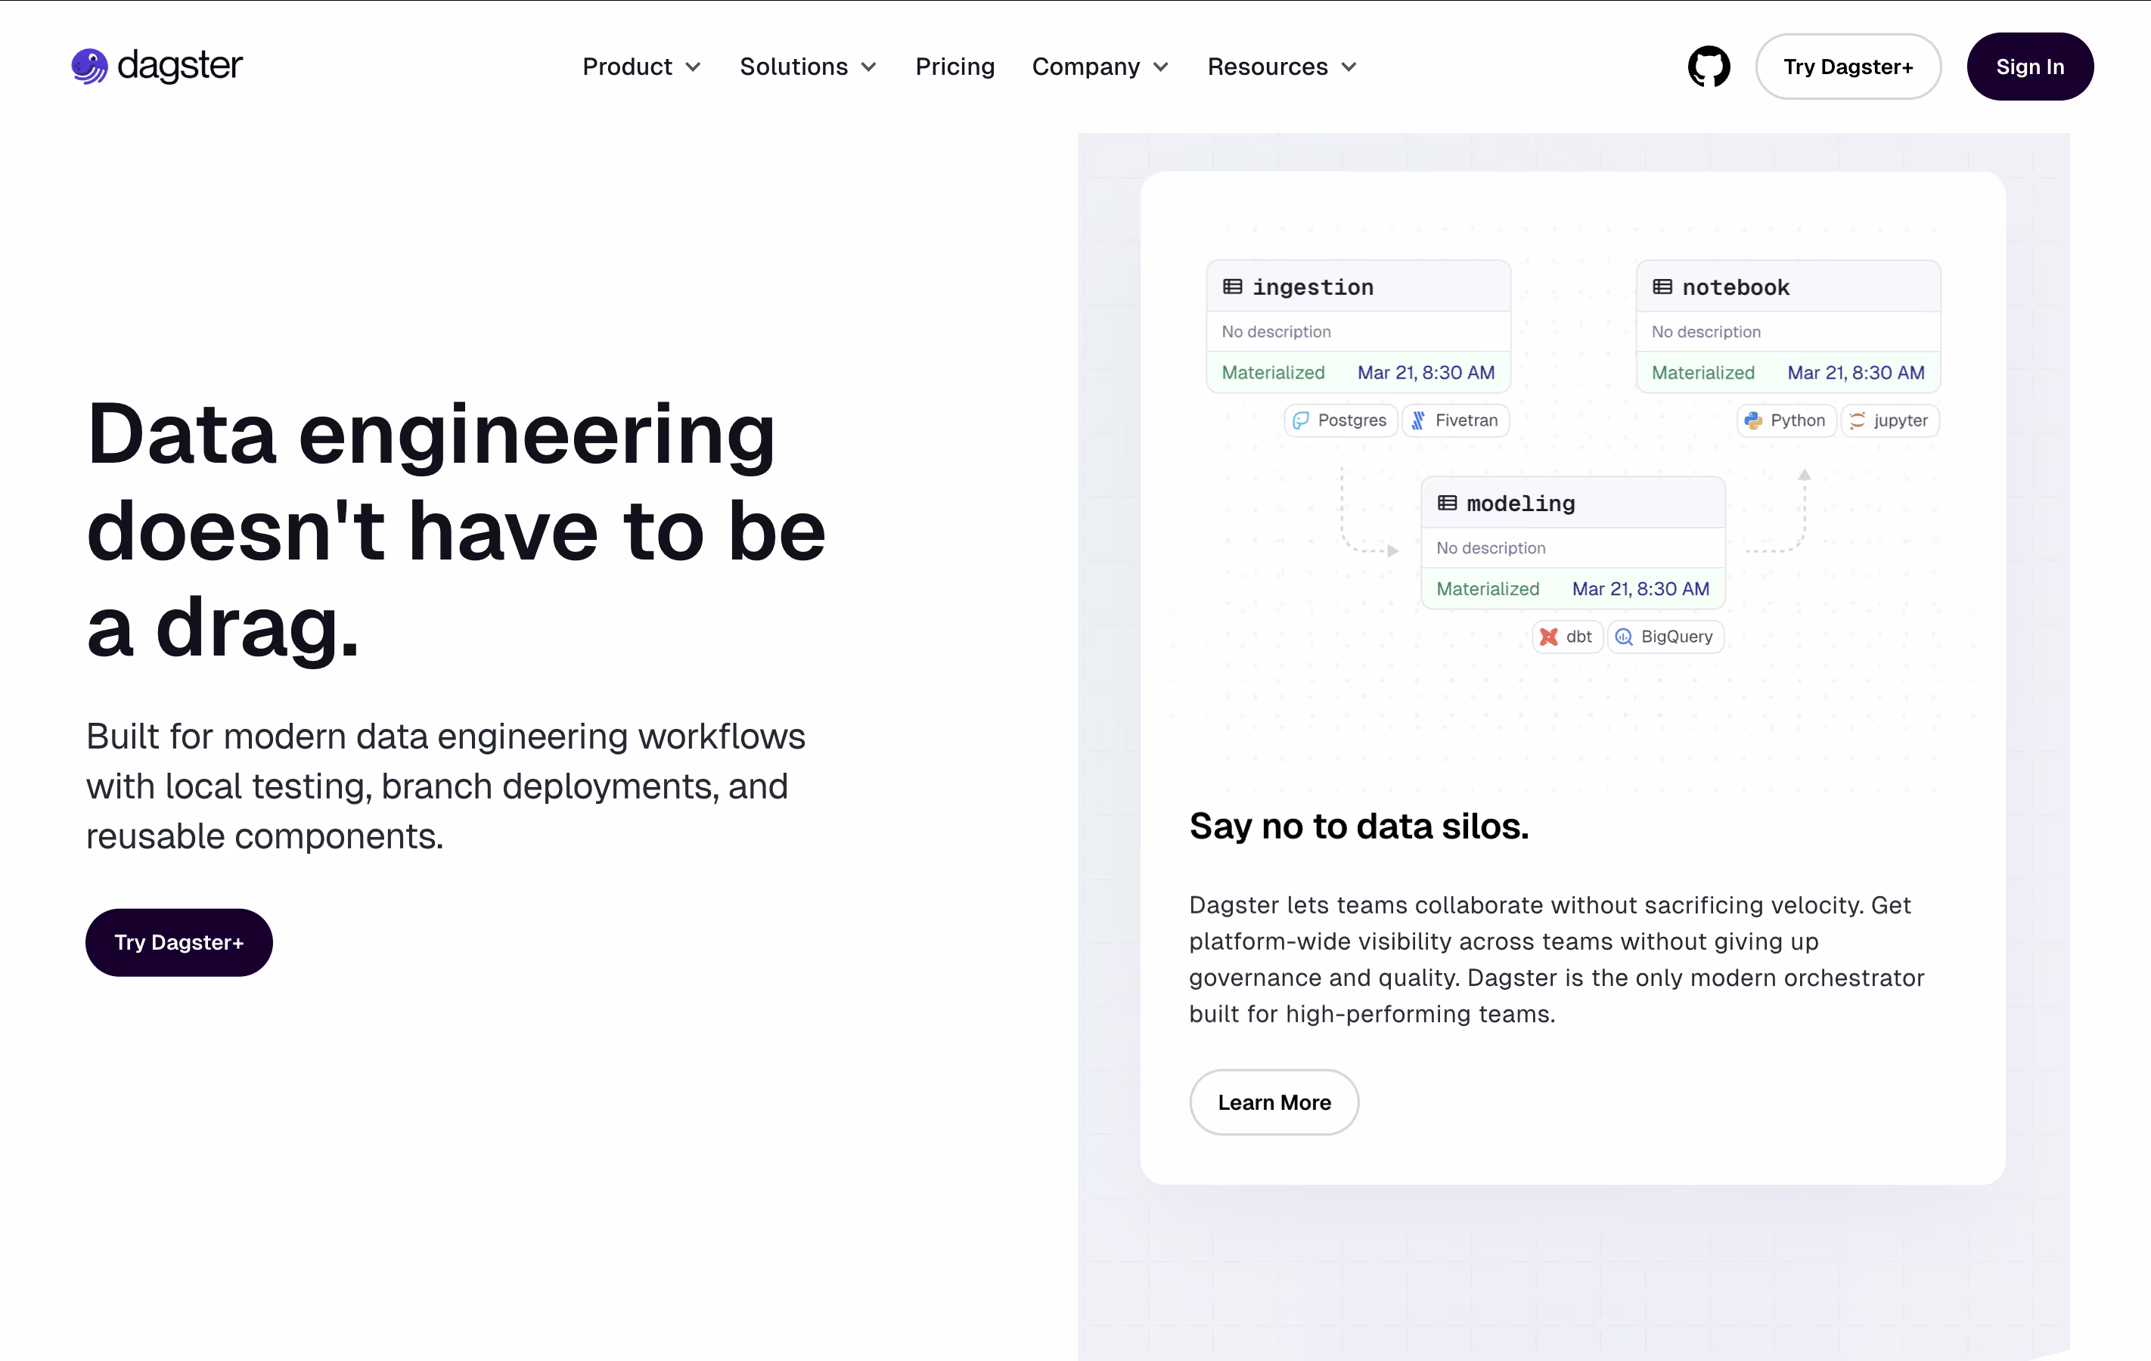Expand the Solutions dropdown chevron
Image resolution: width=2151 pixels, height=1361 pixels.
coord(868,67)
